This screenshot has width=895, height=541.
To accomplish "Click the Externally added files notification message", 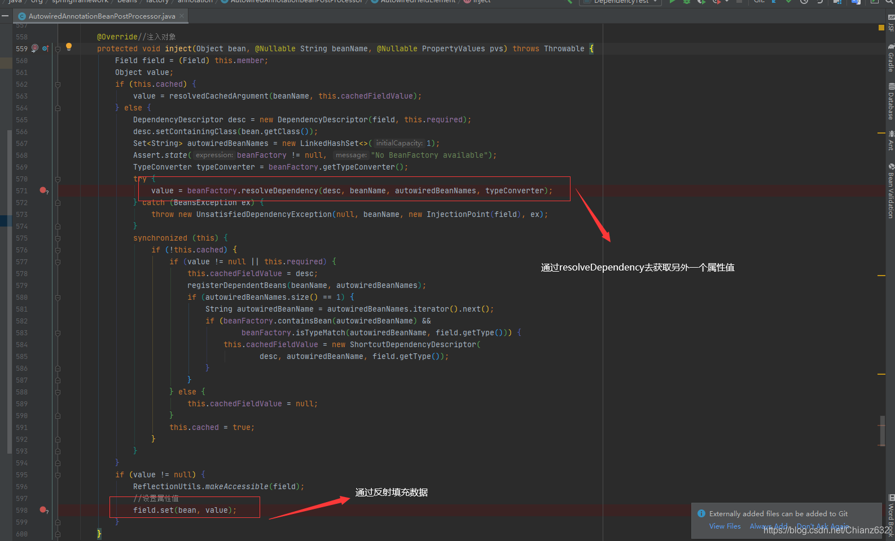I will (778, 514).
